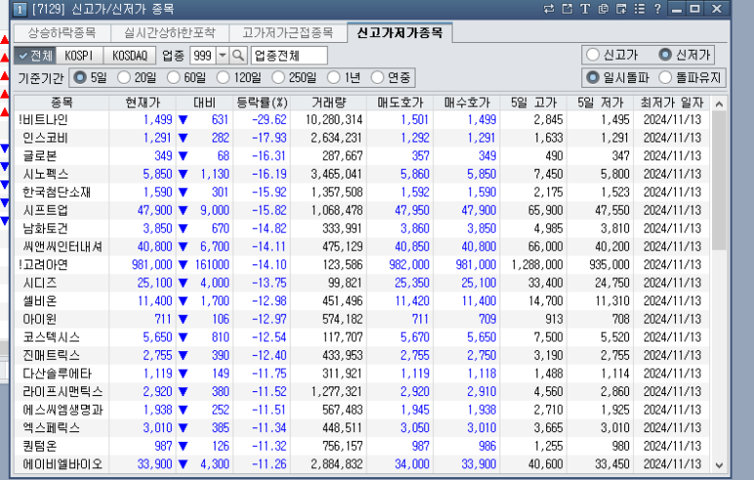Screen dimensions: 754x480
Task: Click the scroll up arrow of the stock list
Action: [719, 103]
